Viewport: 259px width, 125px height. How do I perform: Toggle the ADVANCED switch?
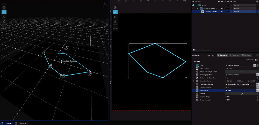[x=256, y=60]
